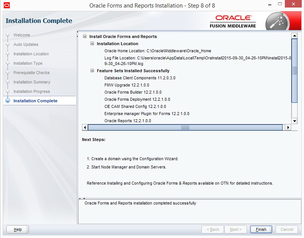Click the wand icon in Fusion Middleware banner
Viewport: 304px width, 238px height.
click(277, 22)
